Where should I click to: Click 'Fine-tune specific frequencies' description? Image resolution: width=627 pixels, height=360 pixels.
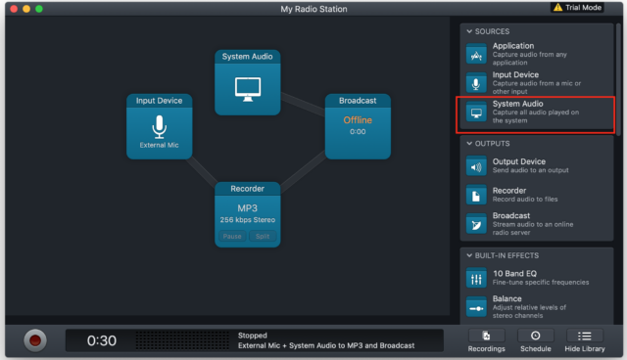[x=541, y=282]
